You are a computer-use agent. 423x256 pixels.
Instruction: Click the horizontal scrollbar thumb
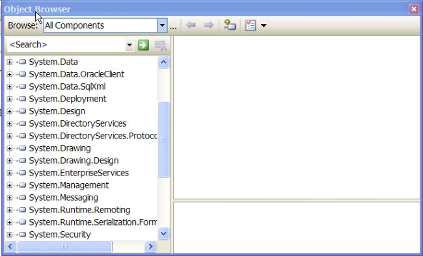(x=64, y=246)
